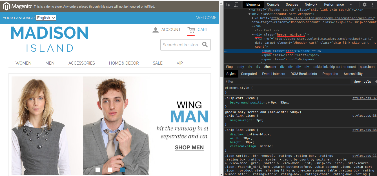Image resolution: width=377 pixels, height=176 pixels.
Task: Collapse the header-minicart div node
Action: point(253,35)
